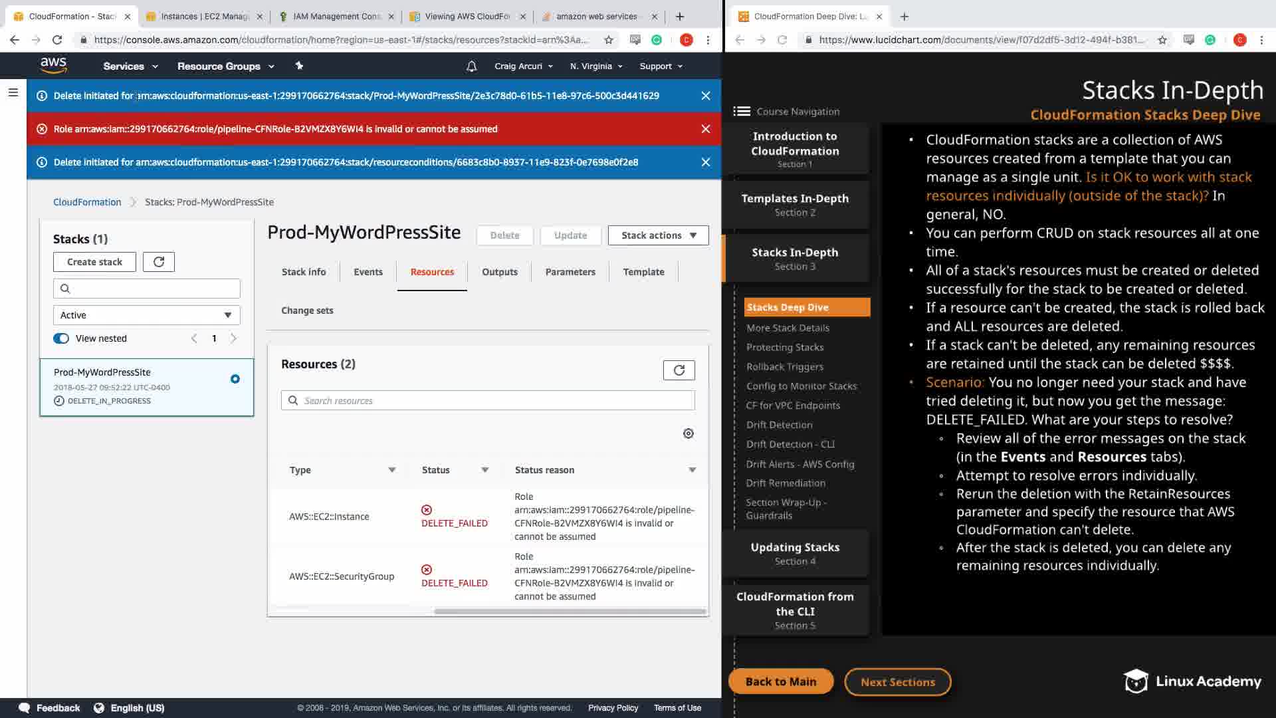
Task: Click the AWS logo home icon
Action: click(x=53, y=65)
